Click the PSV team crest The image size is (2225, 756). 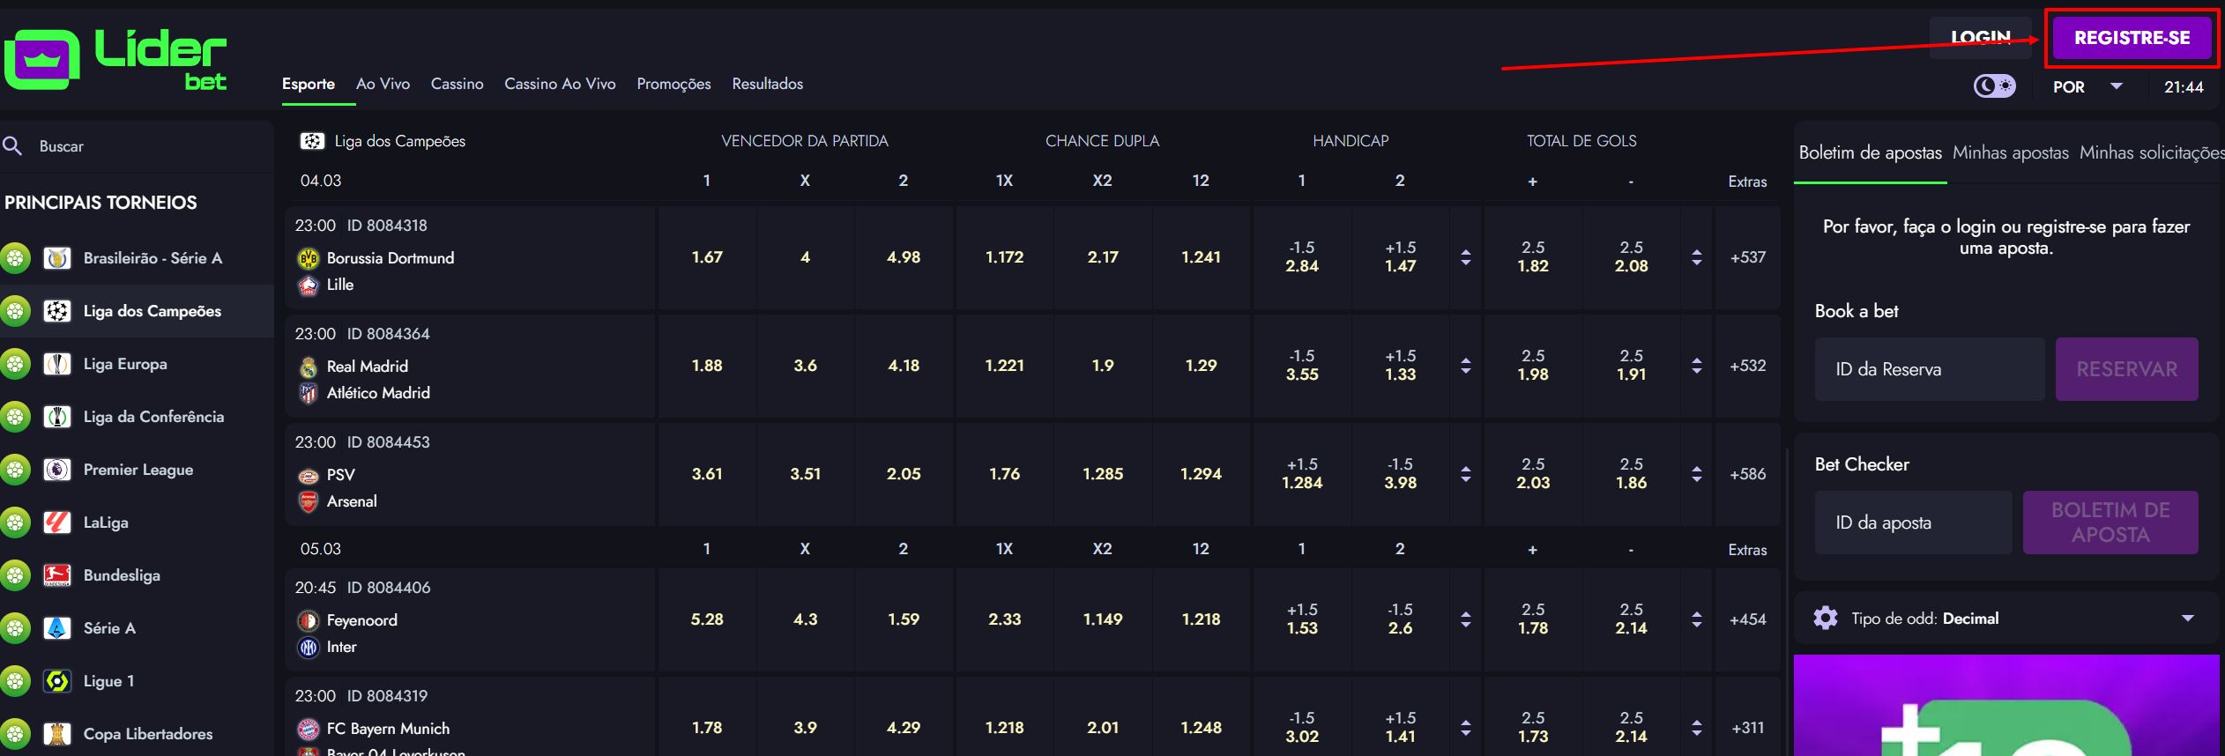click(309, 475)
